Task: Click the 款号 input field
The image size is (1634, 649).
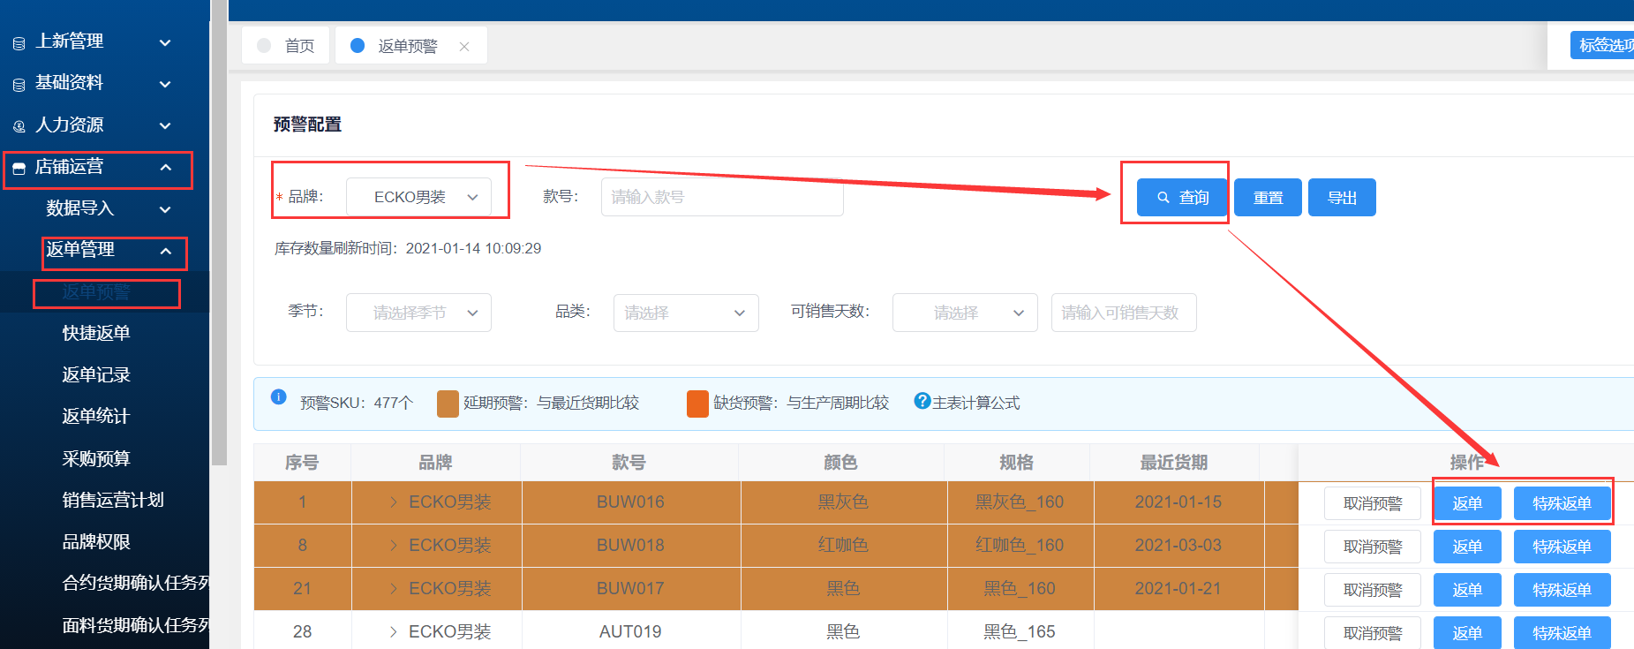Action: 721,197
